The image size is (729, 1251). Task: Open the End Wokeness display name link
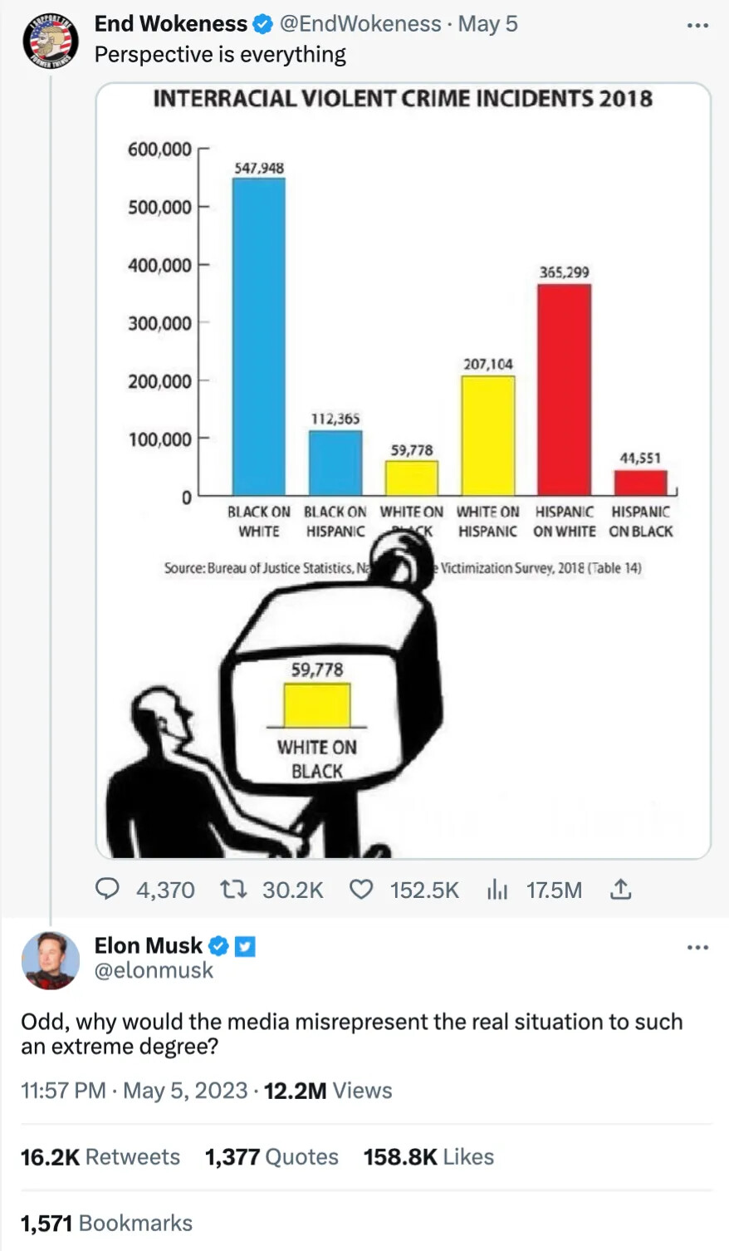coord(170,24)
